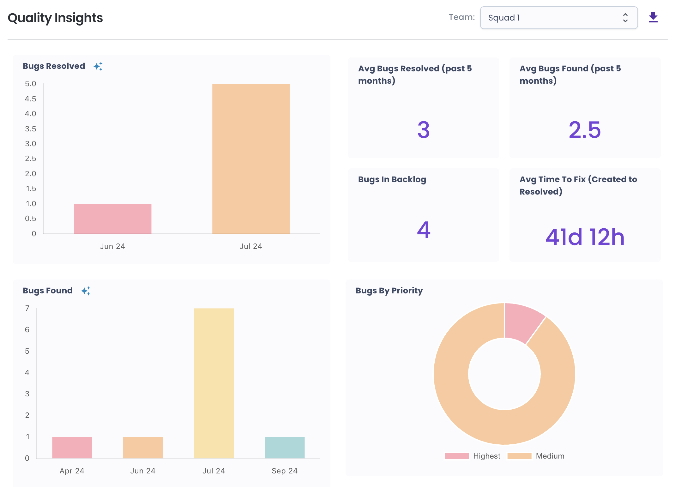Viewport: 681px width, 487px height.
Task: Click the Team selector up-down arrows
Action: 625,18
